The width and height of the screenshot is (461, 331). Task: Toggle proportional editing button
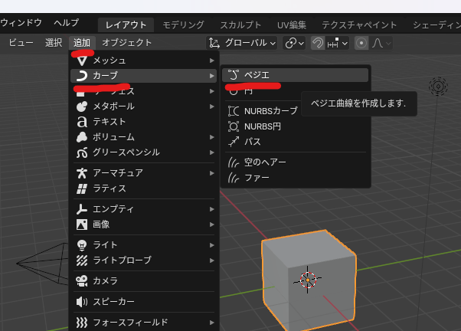[x=361, y=43]
